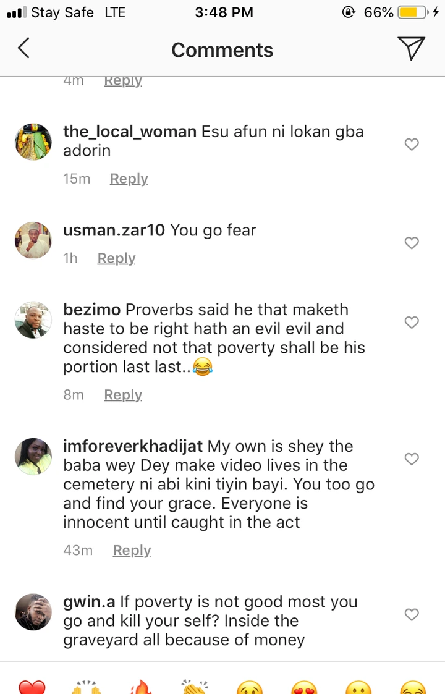Screen dimensions: 445x694
Task: Like usman.zar10's comment
Action: tap(412, 243)
